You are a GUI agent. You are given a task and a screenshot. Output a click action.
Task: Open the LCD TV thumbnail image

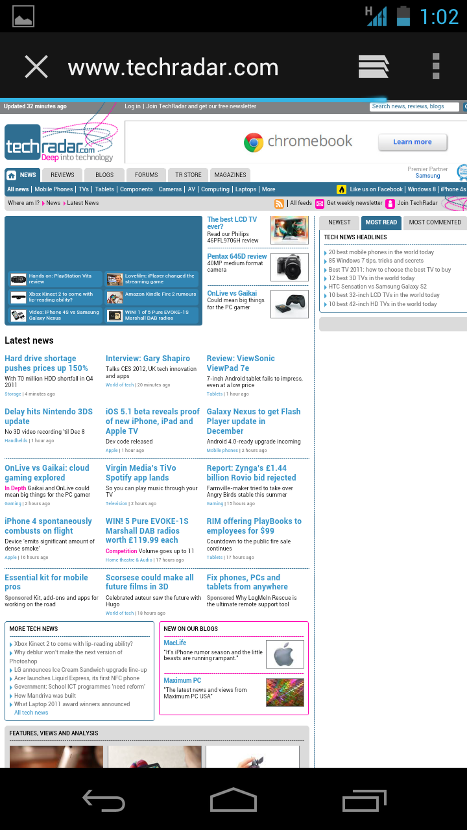289,230
